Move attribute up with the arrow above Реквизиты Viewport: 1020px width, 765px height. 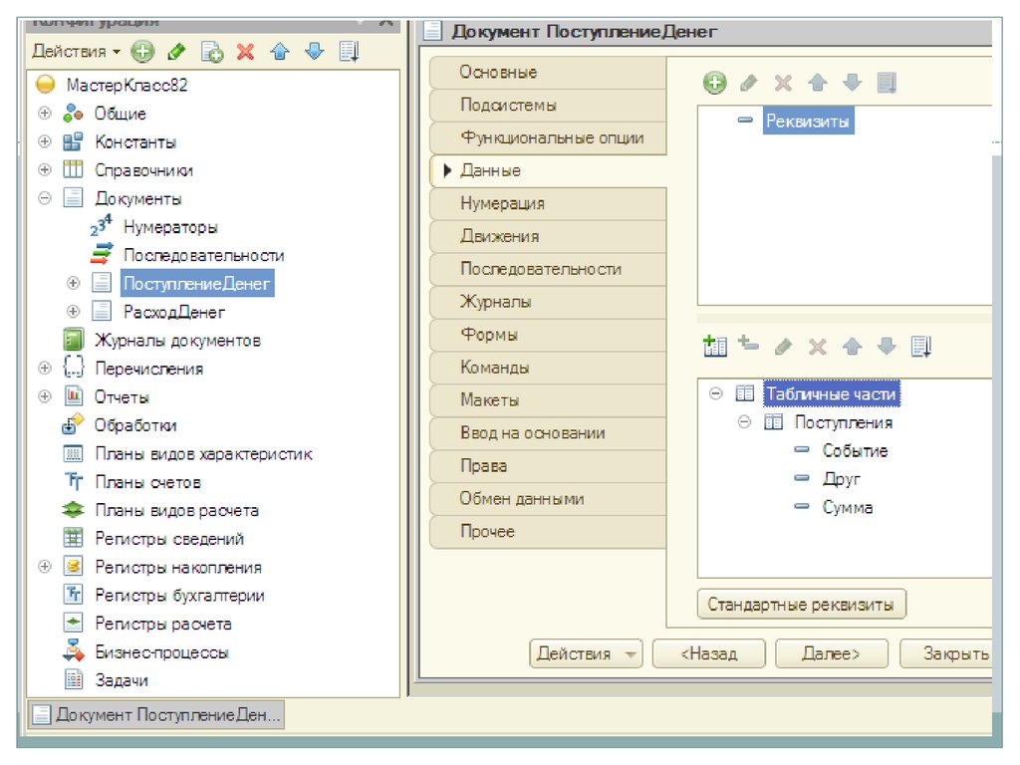pyautogui.click(x=818, y=83)
